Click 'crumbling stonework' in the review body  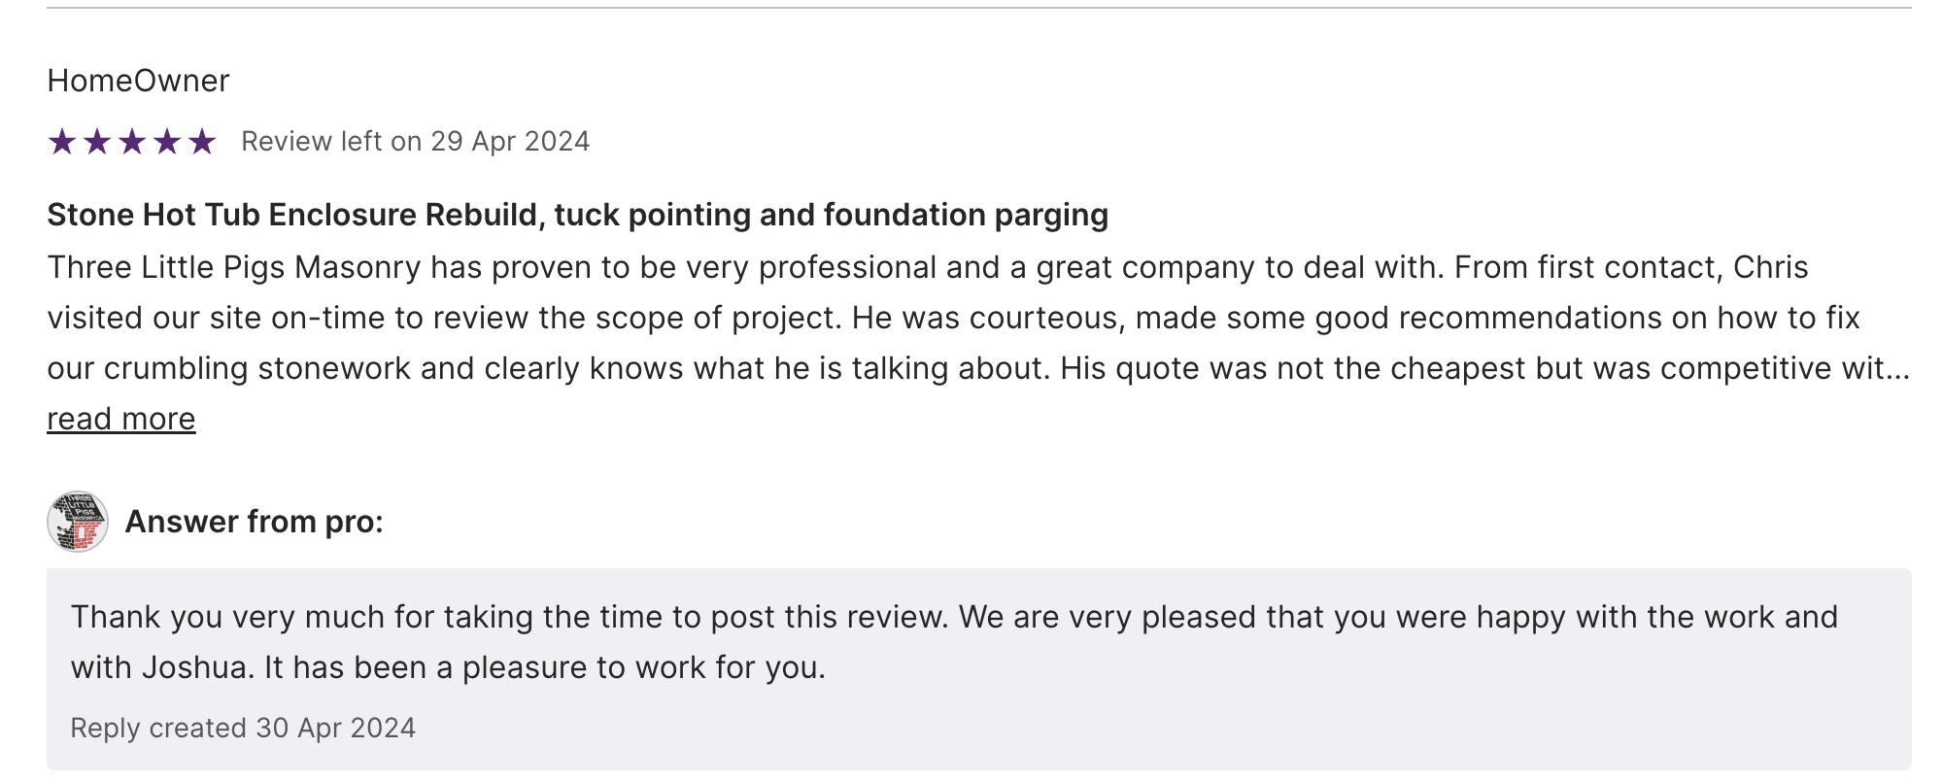click(289, 369)
